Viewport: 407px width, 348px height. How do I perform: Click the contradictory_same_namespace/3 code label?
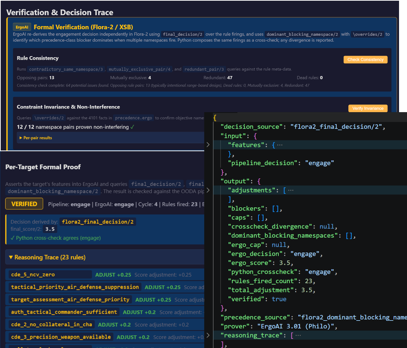click(66, 69)
